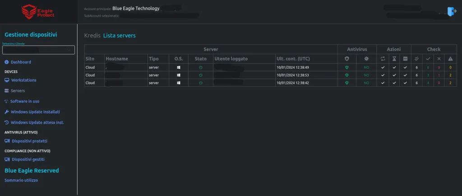Open Dispositivi gestiti under Compliance

click(x=28, y=159)
